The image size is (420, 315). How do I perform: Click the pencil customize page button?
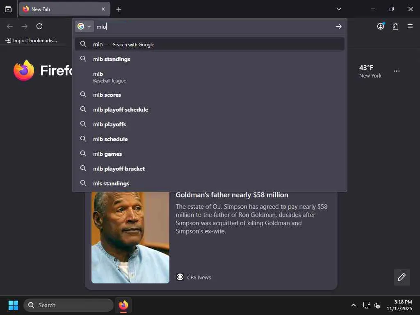(x=402, y=277)
